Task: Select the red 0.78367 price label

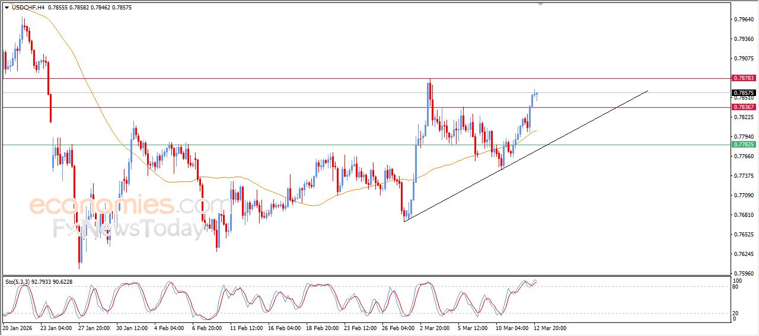Action: click(743, 107)
